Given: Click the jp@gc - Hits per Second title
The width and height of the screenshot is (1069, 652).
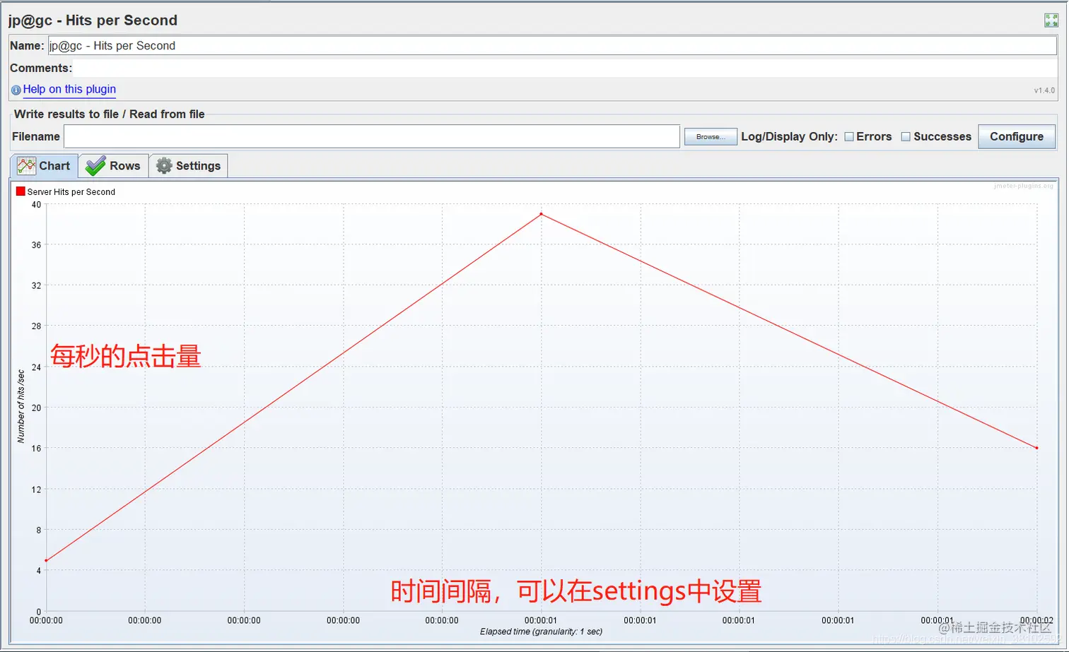Looking at the screenshot, I should click(x=93, y=20).
